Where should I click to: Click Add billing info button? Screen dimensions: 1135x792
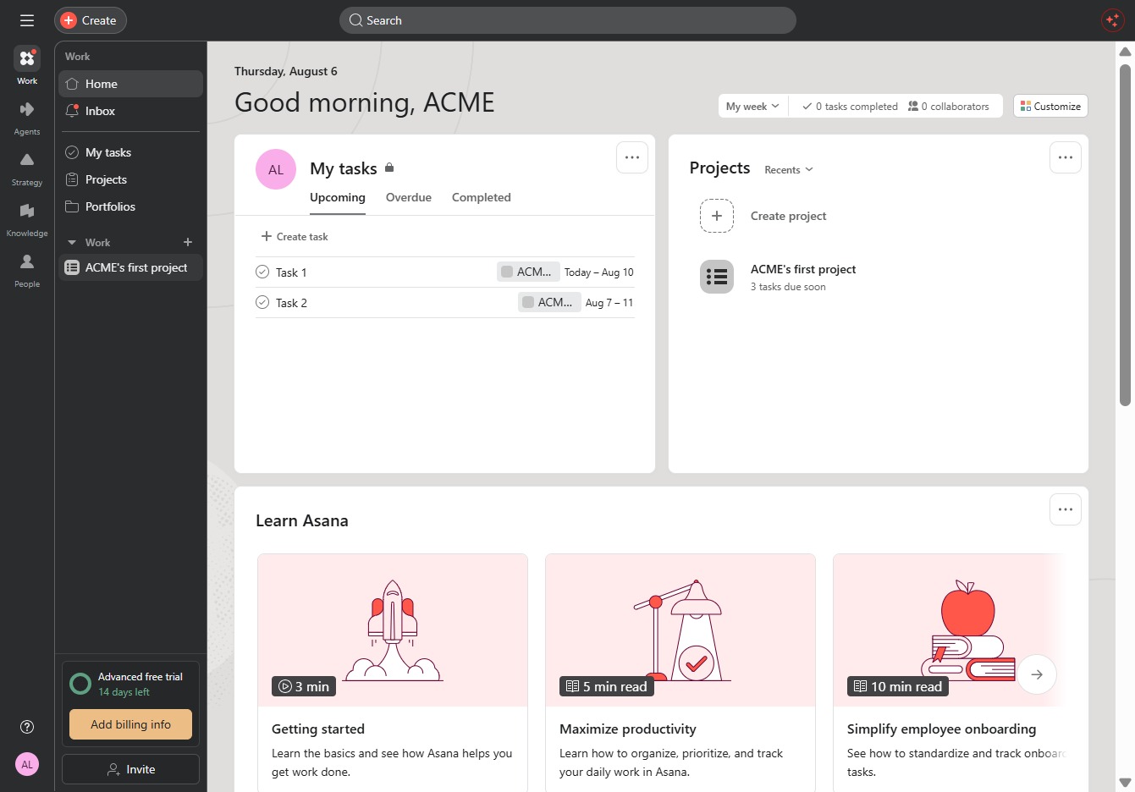click(130, 724)
